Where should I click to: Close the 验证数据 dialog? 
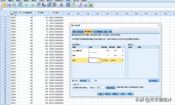click(x=159, y=25)
